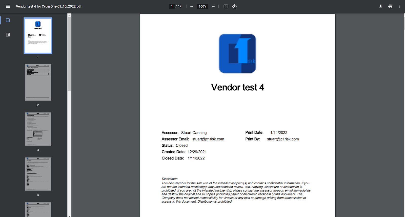Click the Closed Date value 1/11/2022
The image size is (405, 217).
point(196,158)
